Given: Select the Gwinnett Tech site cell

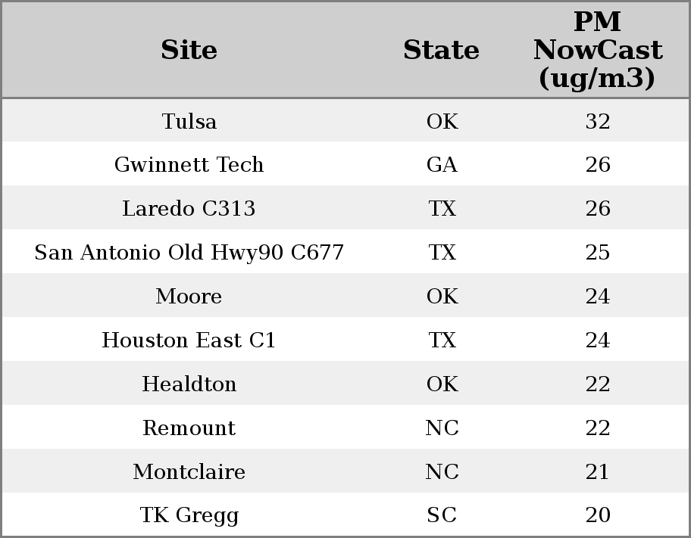Looking at the screenshot, I should (189, 164).
